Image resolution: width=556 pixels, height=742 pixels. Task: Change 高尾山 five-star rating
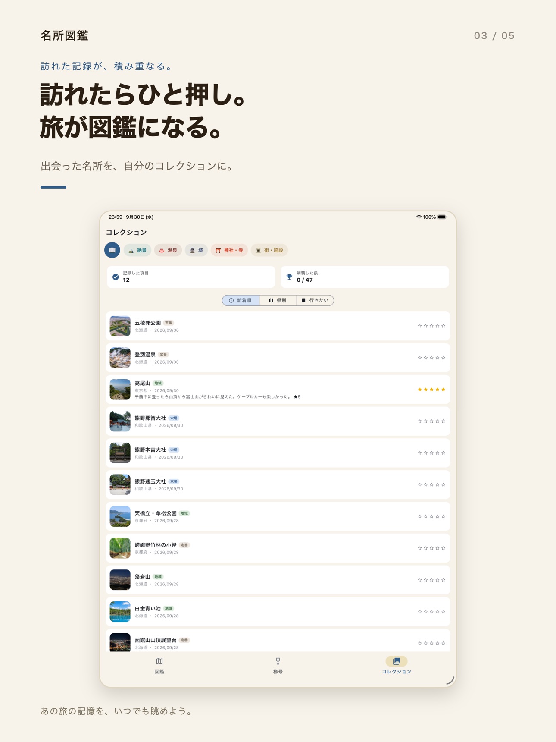(431, 390)
